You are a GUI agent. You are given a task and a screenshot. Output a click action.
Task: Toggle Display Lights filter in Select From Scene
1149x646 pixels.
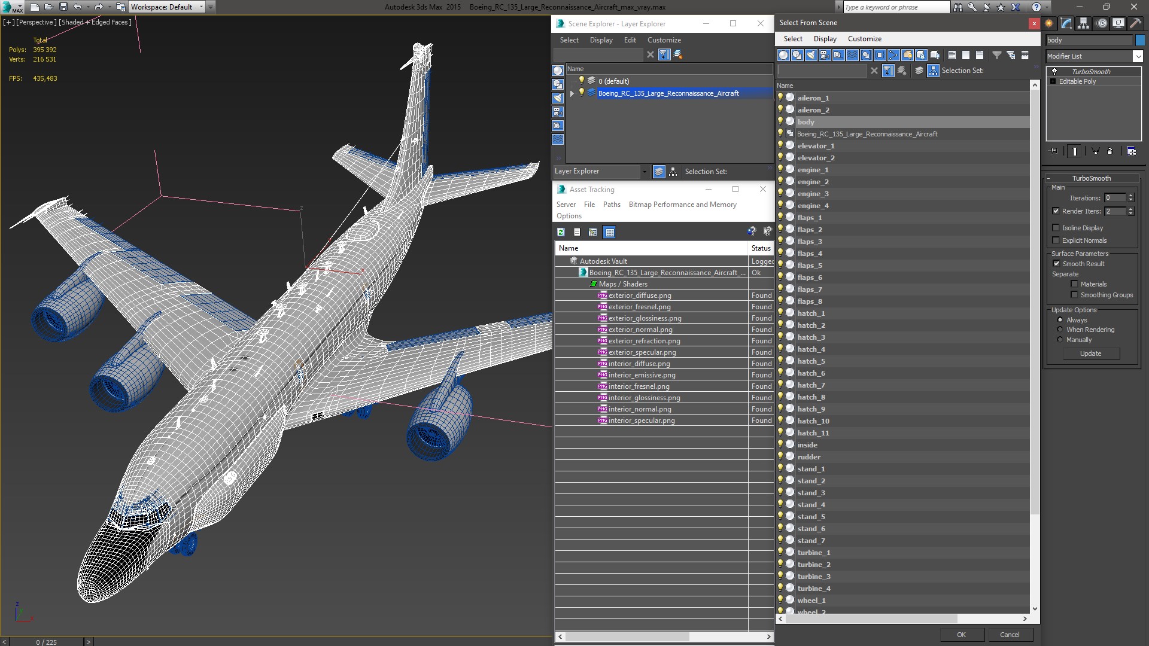click(x=811, y=55)
